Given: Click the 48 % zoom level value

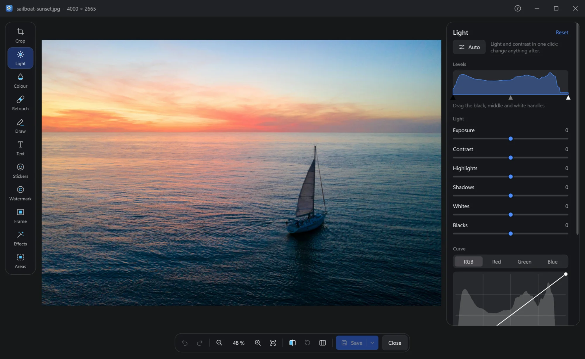Looking at the screenshot, I should (238, 343).
